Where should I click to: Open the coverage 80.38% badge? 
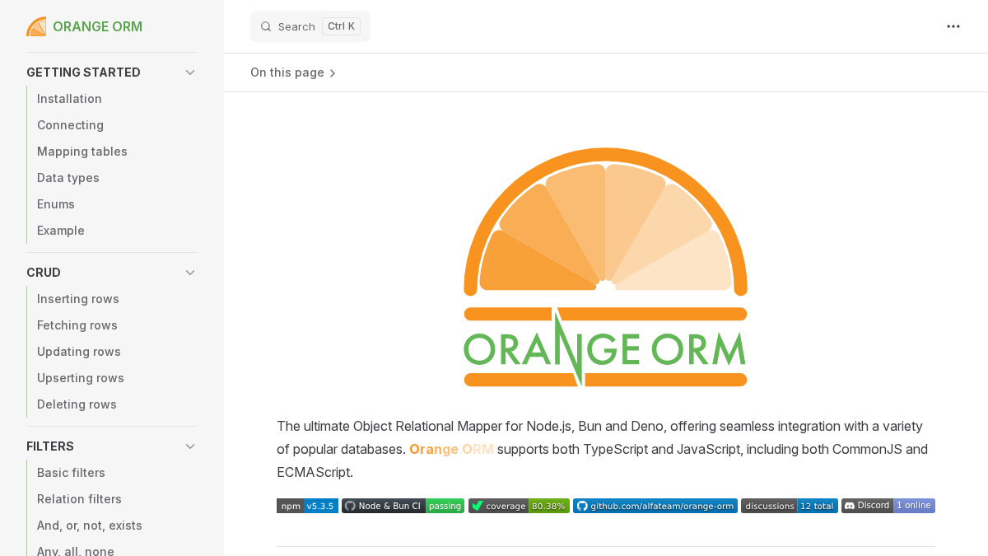[519, 506]
